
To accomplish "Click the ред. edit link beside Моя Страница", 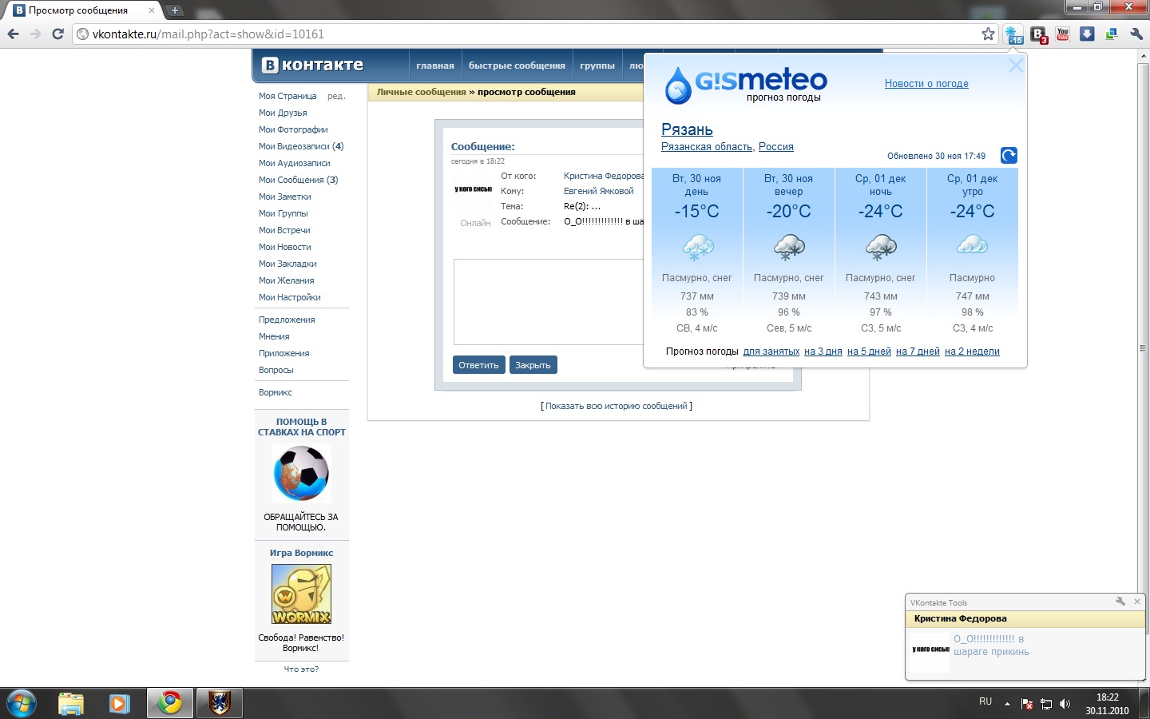I will click(336, 96).
